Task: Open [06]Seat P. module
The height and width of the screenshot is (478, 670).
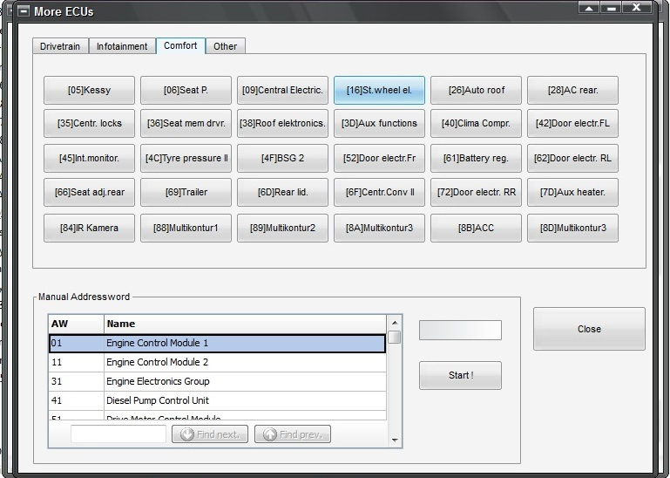Action: (x=186, y=91)
